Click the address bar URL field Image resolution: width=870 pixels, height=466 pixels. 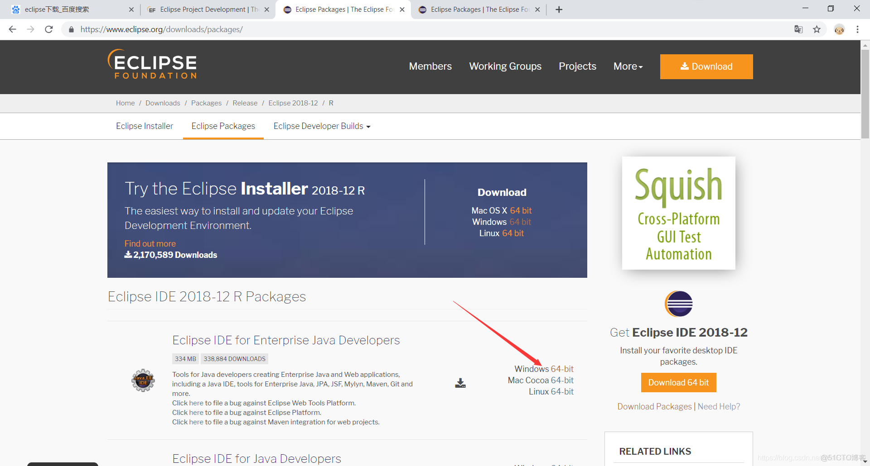[x=426, y=29]
